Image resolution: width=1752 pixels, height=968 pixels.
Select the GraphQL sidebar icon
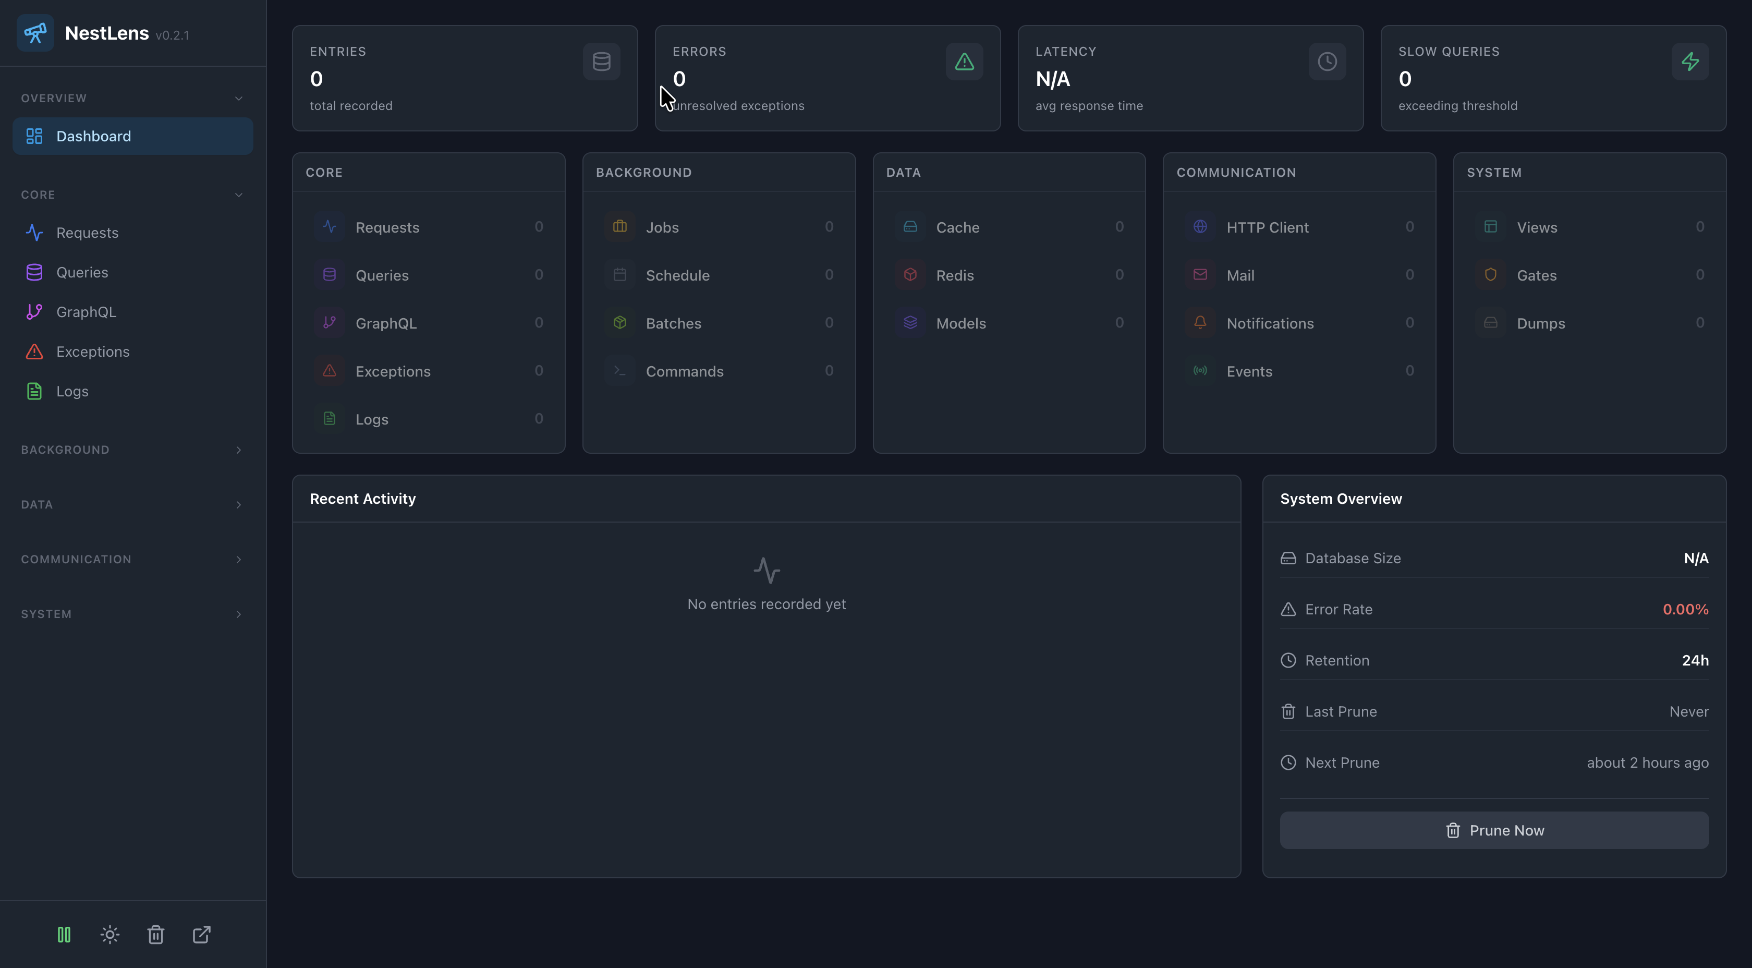[x=35, y=311]
